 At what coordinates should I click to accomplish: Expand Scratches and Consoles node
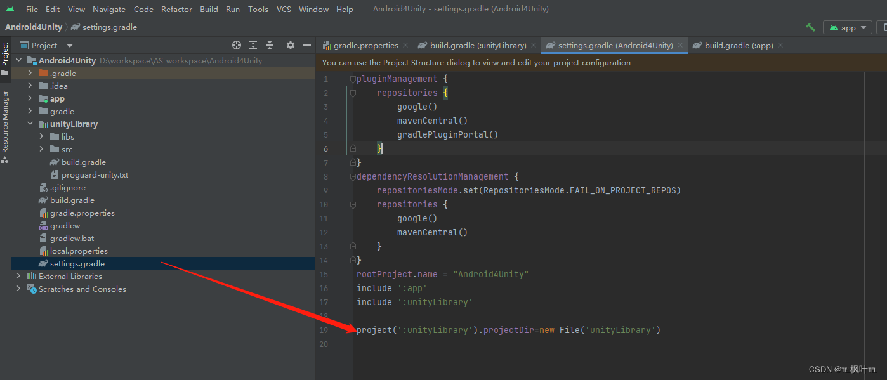click(x=18, y=289)
